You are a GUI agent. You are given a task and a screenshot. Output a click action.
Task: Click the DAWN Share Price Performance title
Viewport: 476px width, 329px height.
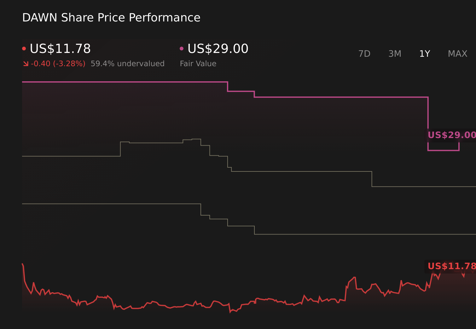tap(111, 18)
